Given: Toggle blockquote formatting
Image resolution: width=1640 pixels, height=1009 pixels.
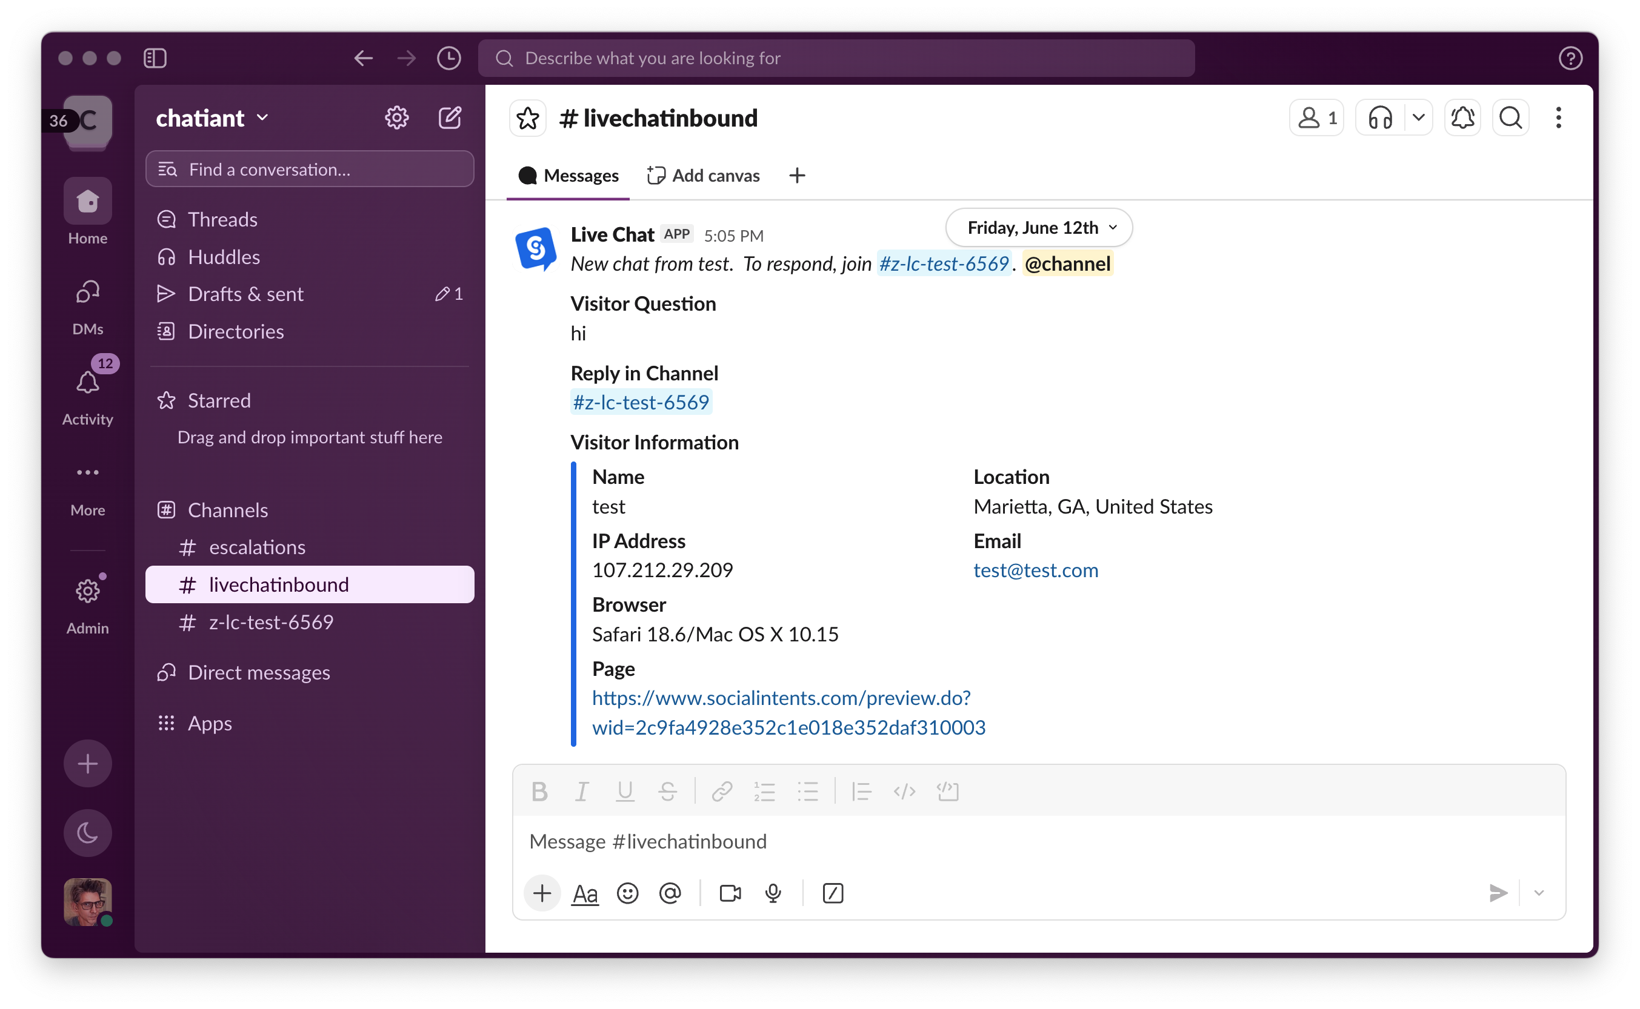Looking at the screenshot, I should coord(861,792).
